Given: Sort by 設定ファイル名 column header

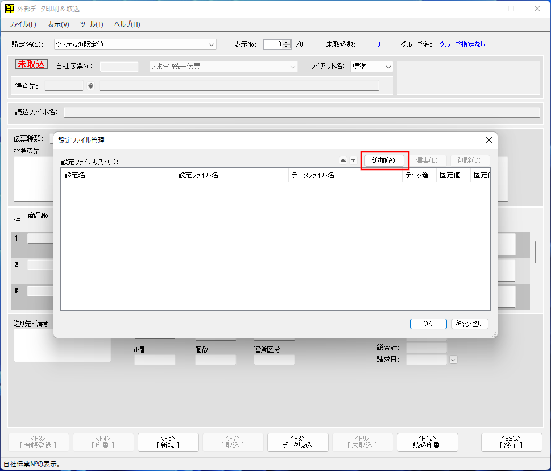Looking at the screenshot, I should tap(231, 175).
